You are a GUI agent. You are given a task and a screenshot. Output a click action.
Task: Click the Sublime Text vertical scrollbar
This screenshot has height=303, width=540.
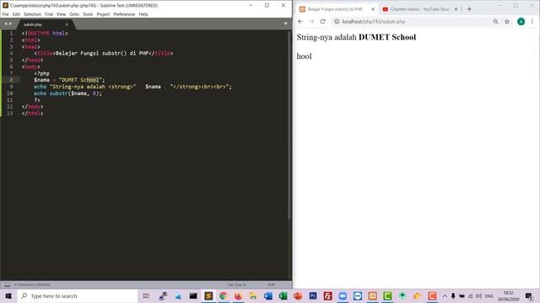coord(289,125)
